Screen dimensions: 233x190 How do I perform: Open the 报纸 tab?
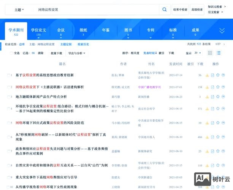point(83,30)
